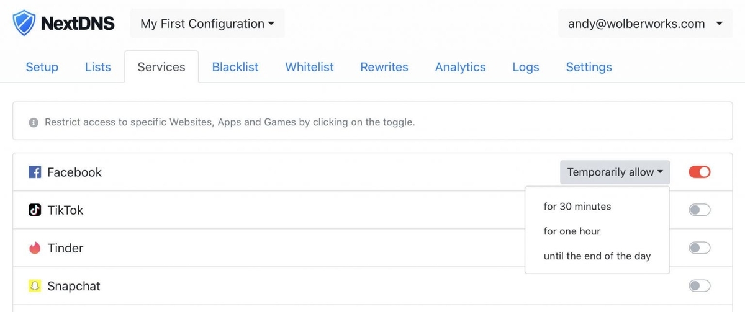
Task: Click the Facebook service icon
Action: click(x=35, y=172)
